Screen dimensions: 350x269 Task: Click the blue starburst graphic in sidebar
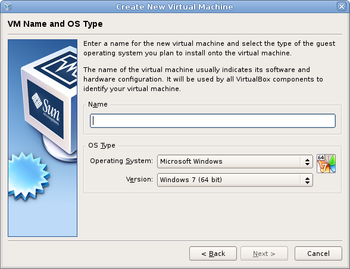point(28,176)
